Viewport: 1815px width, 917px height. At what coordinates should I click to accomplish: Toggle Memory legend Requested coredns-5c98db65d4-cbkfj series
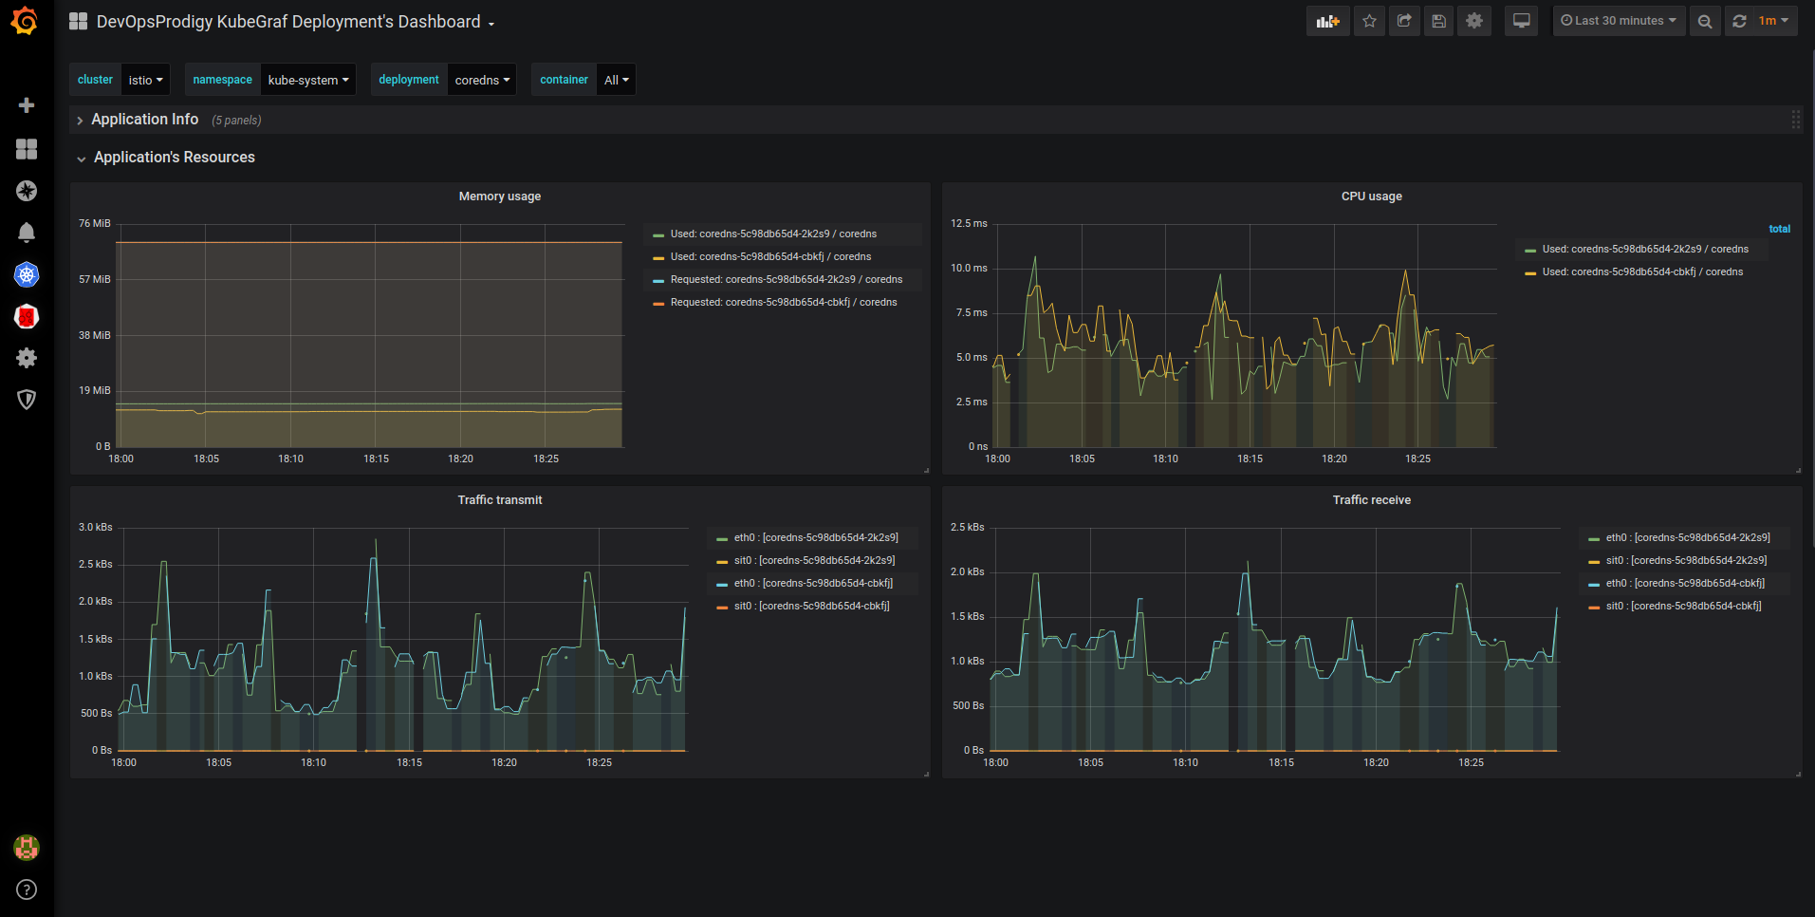(784, 302)
